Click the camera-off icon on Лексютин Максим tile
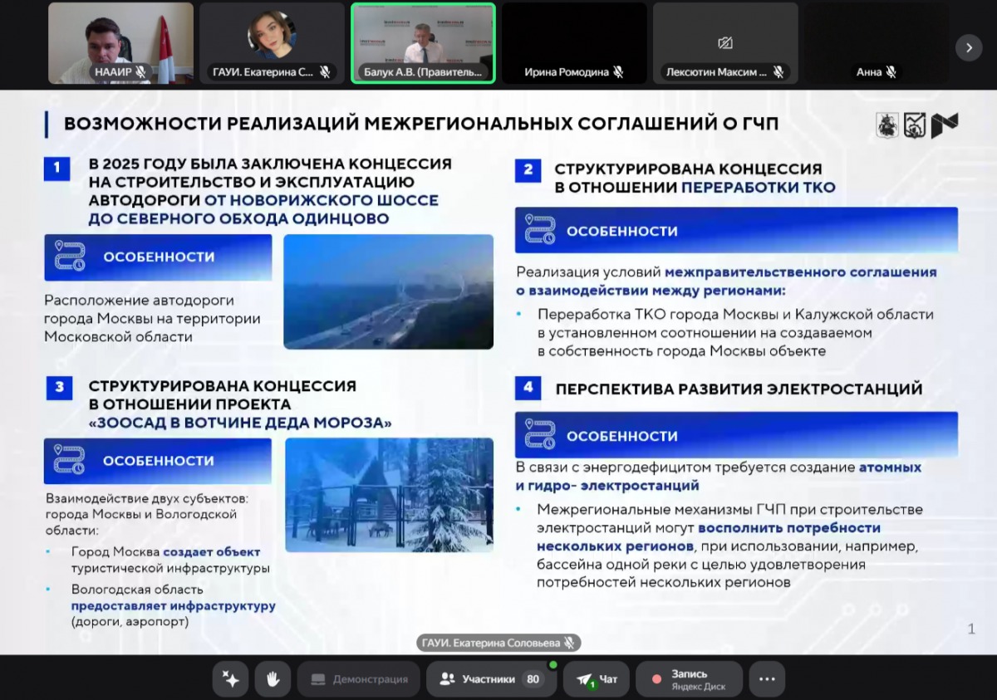The height and width of the screenshot is (700, 997). click(x=725, y=42)
